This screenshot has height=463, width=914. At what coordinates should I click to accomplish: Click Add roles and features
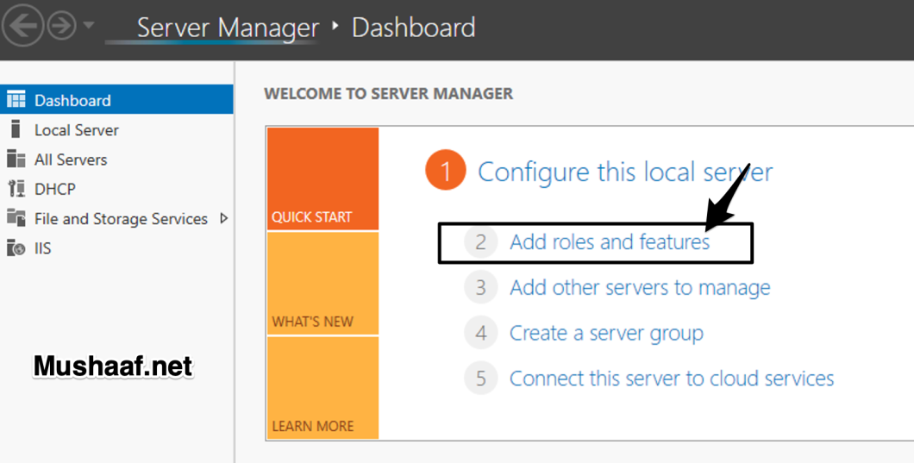tap(609, 242)
